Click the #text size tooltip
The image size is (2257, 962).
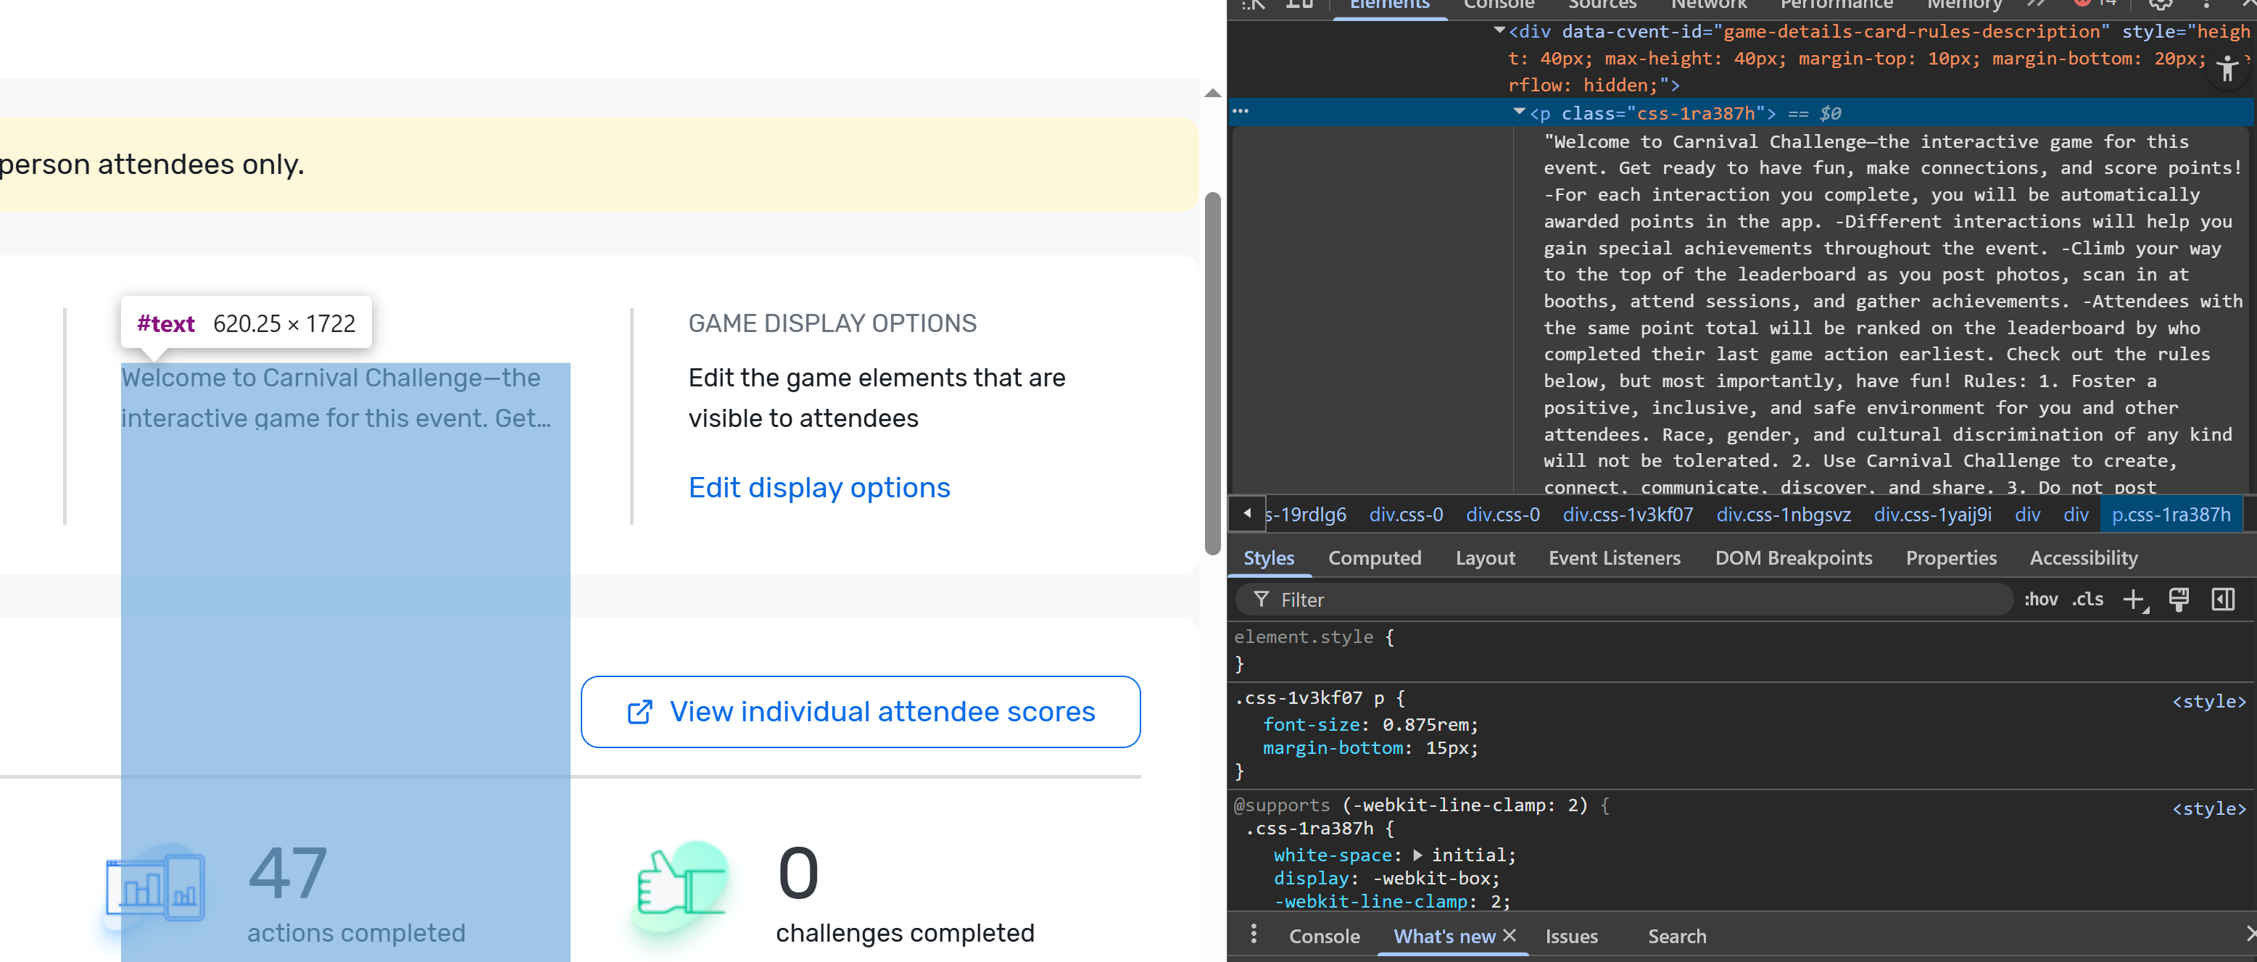click(245, 323)
